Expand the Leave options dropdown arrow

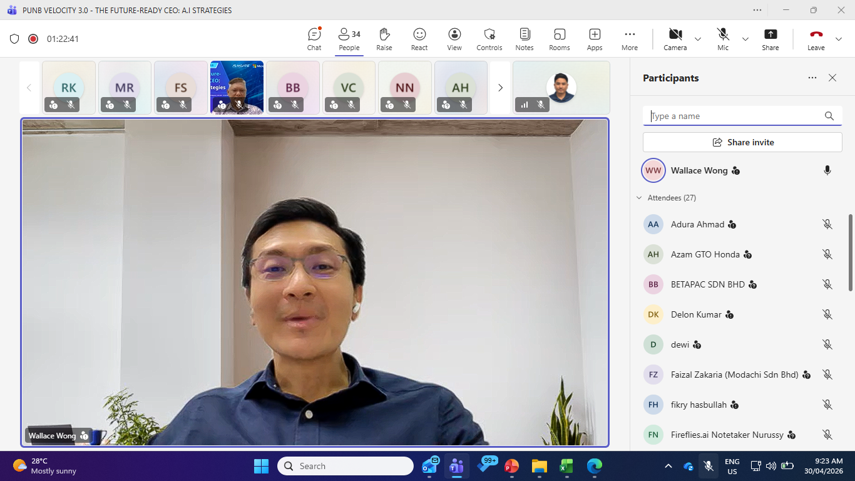(x=838, y=39)
